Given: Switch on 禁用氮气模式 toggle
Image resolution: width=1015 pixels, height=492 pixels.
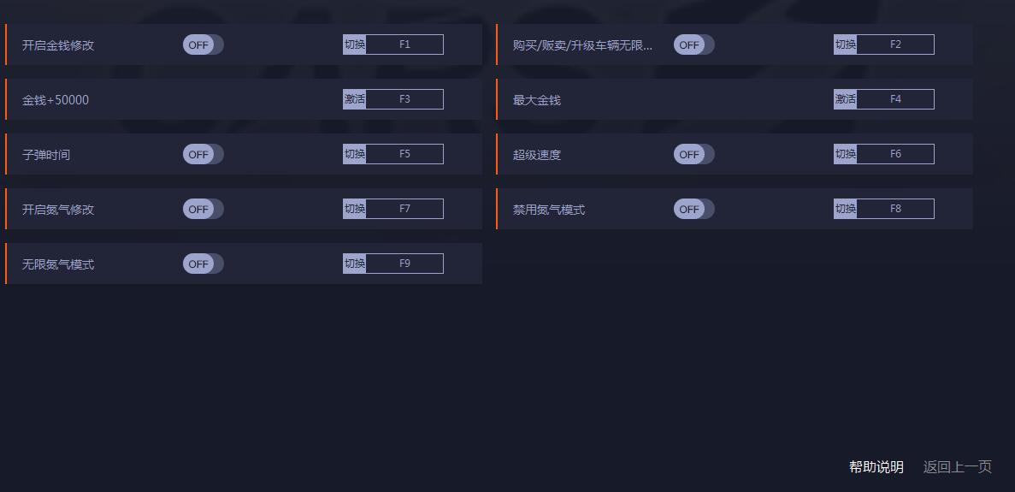Looking at the screenshot, I should (x=693, y=209).
